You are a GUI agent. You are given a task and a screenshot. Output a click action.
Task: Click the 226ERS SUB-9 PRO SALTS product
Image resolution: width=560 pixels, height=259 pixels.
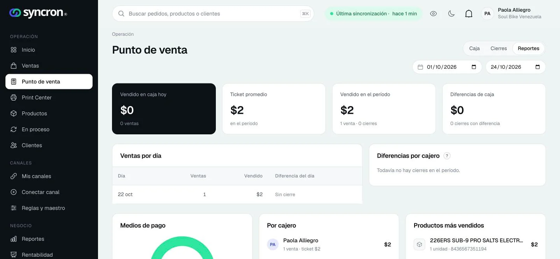[476, 240]
